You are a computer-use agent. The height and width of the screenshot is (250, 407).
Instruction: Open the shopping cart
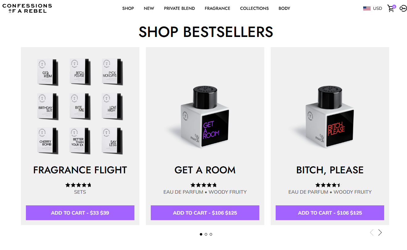[x=391, y=8]
